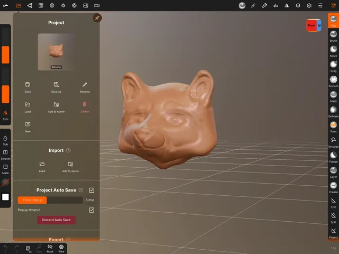
Task: Open the Scene hierarchy icon in top bar
Action: pos(30,6)
